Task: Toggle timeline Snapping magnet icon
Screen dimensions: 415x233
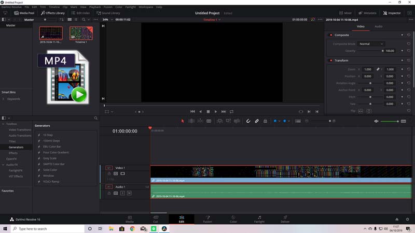Action: [x=248, y=121]
